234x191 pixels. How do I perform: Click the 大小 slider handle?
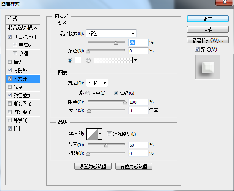pyautogui.click(x=89, y=111)
